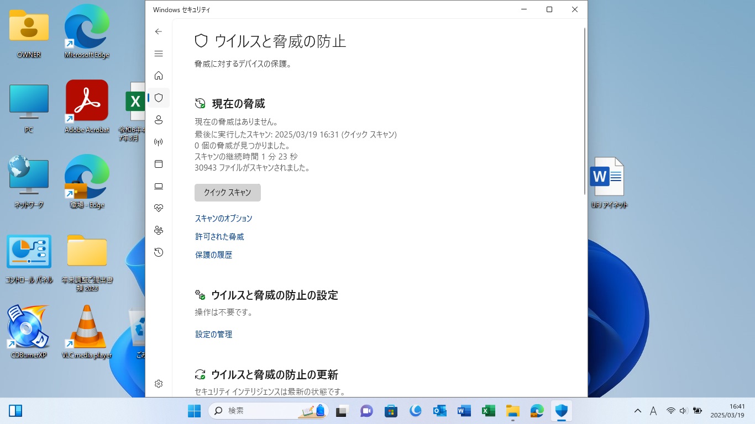Click the back arrow in Windows Security
This screenshot has height=424, width=755.
coord(159,31)
